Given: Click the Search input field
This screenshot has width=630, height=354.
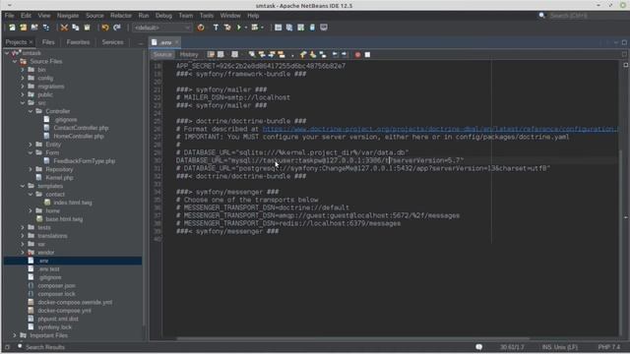Looking at the screenshot, I should point(588,16).
